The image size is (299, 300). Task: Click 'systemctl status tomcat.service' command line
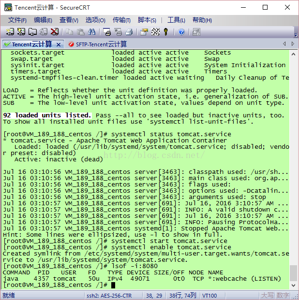[171, 134]
